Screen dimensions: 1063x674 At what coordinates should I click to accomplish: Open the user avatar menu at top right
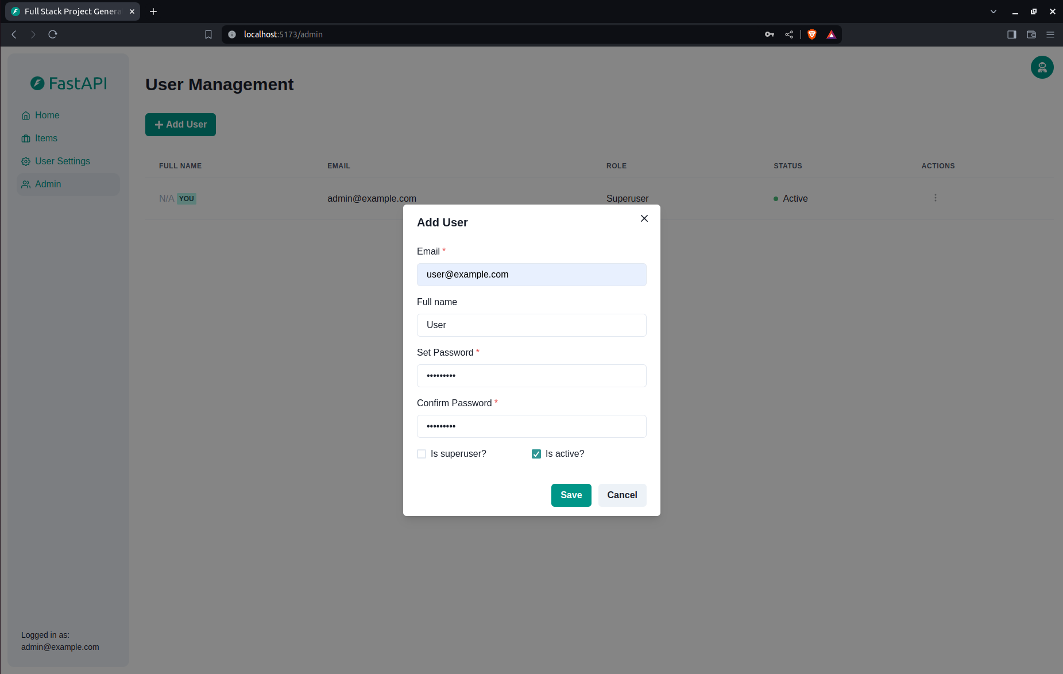click(1042, 67)
